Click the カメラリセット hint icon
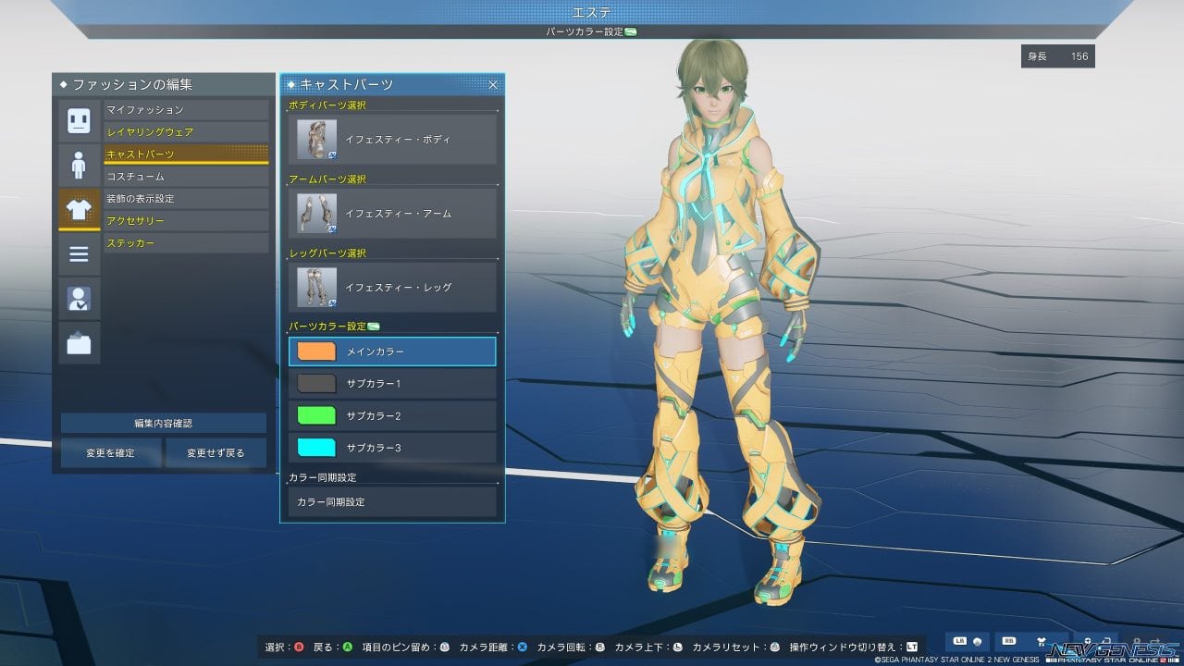The image size is (1184, 666). (774, 647)
